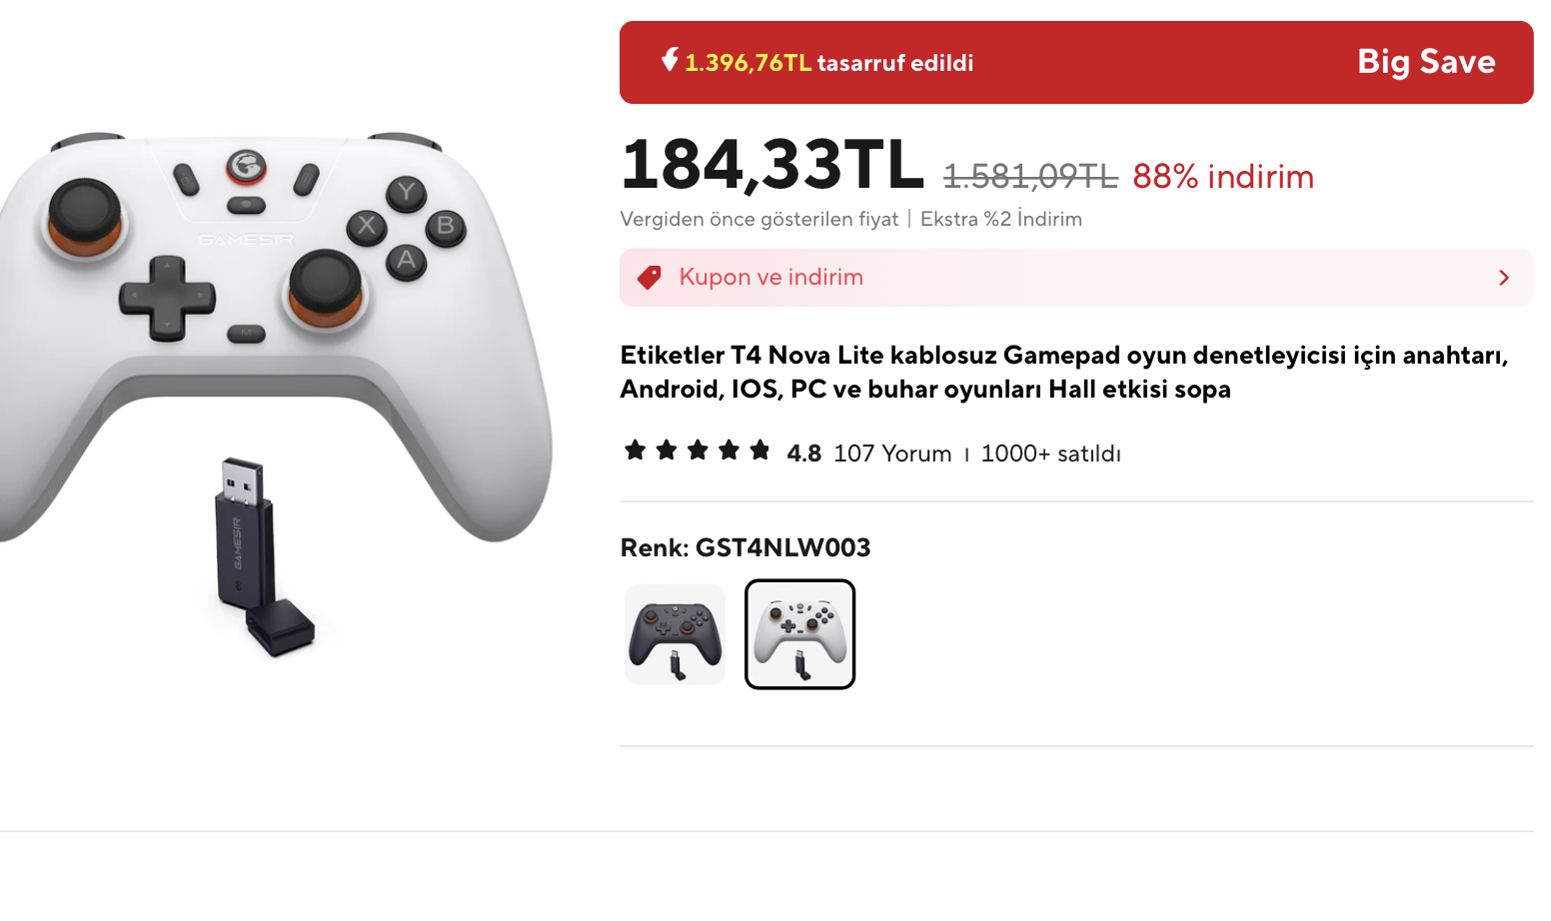Click the 4.8 rating score
The image size is (1551, 921).
(803, 454)
